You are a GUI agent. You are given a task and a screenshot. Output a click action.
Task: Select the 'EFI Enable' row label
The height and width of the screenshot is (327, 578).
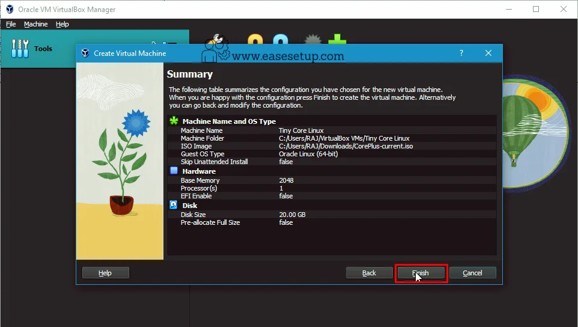coord(196,196)
